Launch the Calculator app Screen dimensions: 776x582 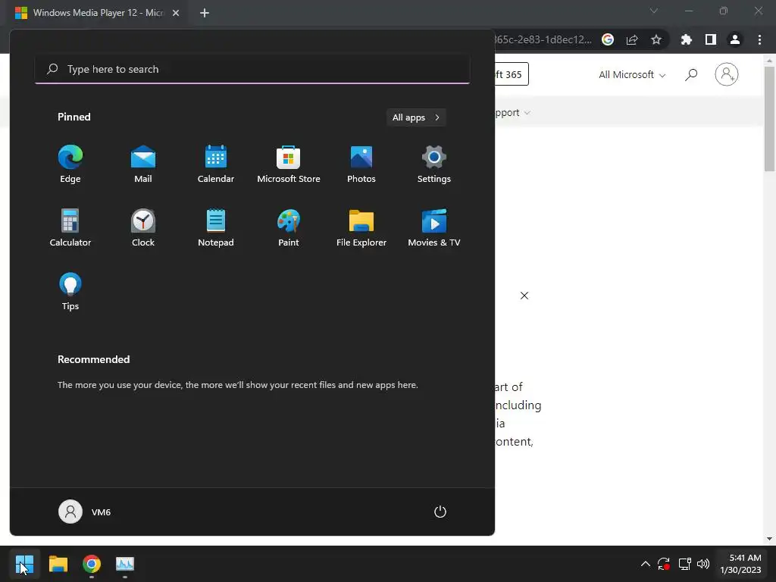point(70,227)
